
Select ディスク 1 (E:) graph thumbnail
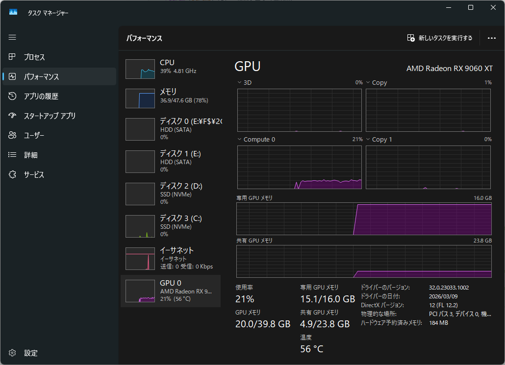140,162
